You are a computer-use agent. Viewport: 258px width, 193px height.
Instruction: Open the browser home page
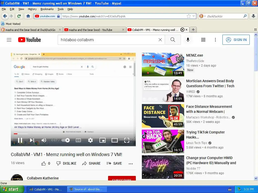point(28,16)
